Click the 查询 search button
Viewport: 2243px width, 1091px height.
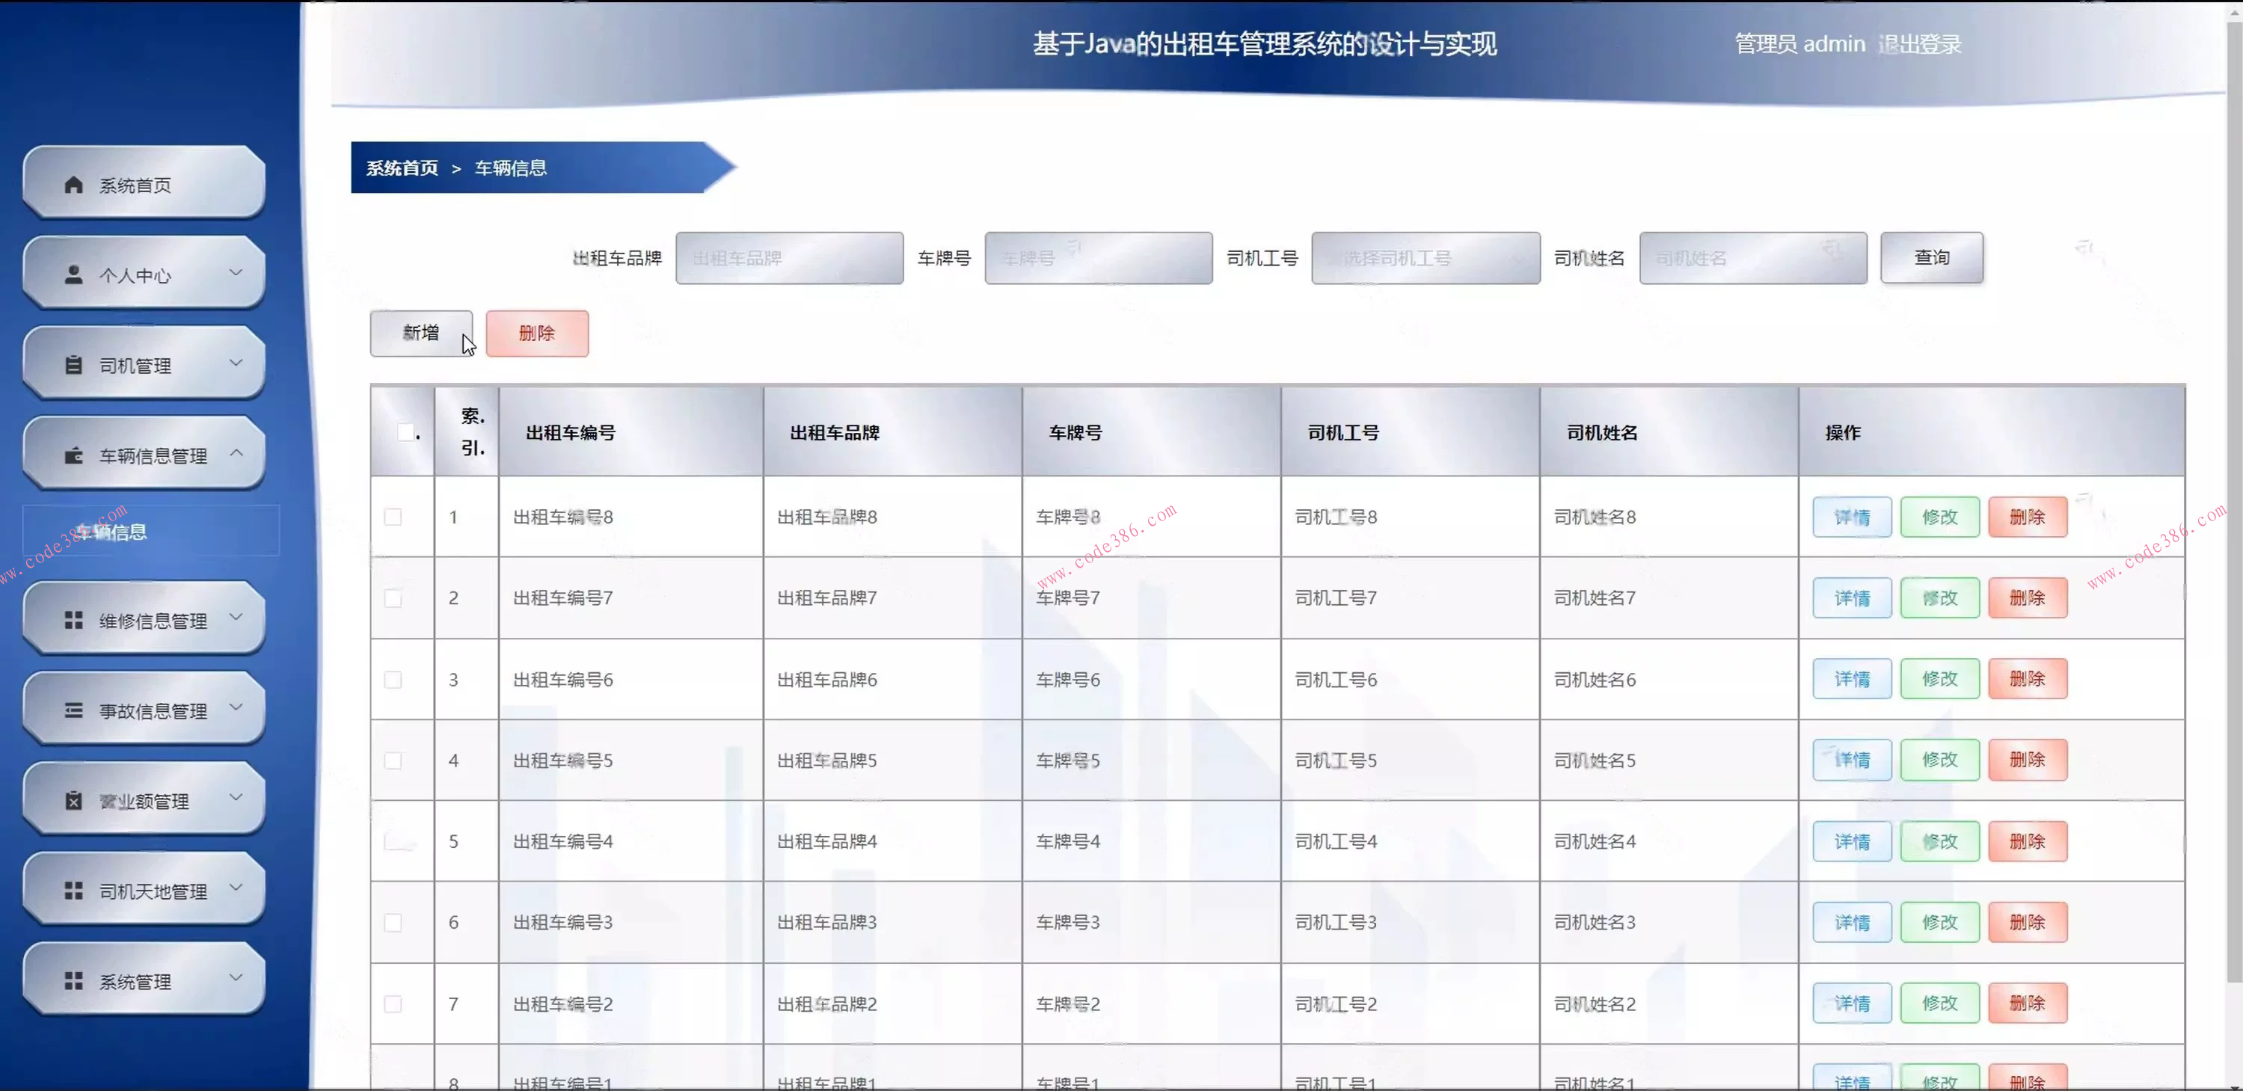(x=1931, y=258)
